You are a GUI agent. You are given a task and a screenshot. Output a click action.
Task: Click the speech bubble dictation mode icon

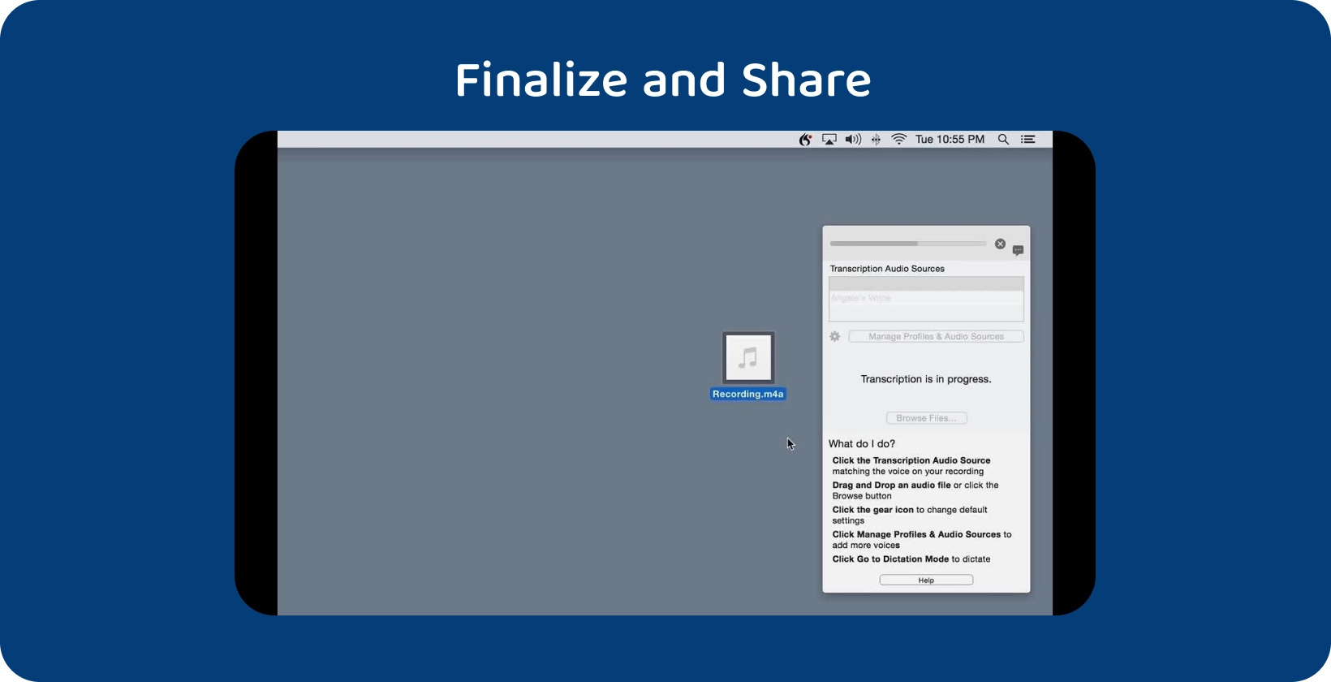click(1018, 250)
